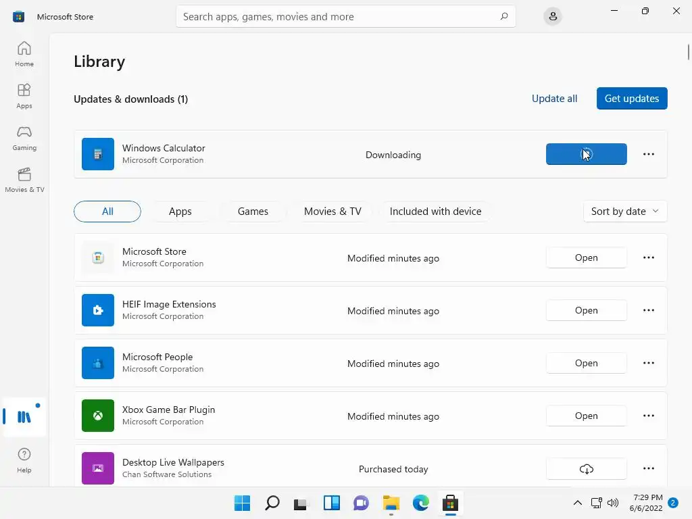Filter library by Apps
Image resolution: width=692 pixels, height=519 pixels.
pos(180,212)
